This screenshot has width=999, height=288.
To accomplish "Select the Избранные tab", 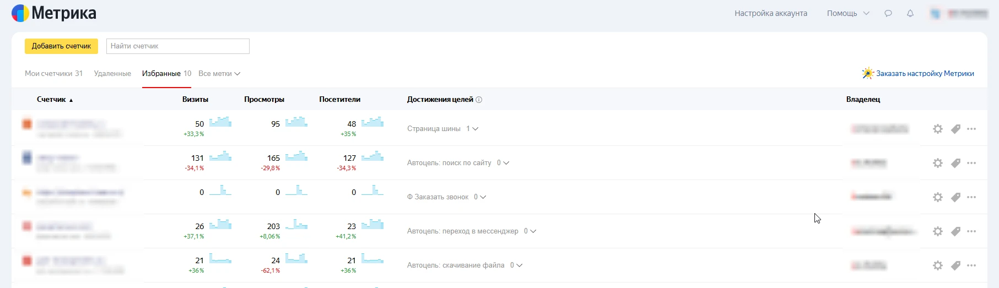I will [166, 74].
